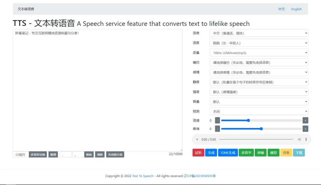Increase 音调 with plus button
This screenshot has width=321, height=185.
(306, 129)
